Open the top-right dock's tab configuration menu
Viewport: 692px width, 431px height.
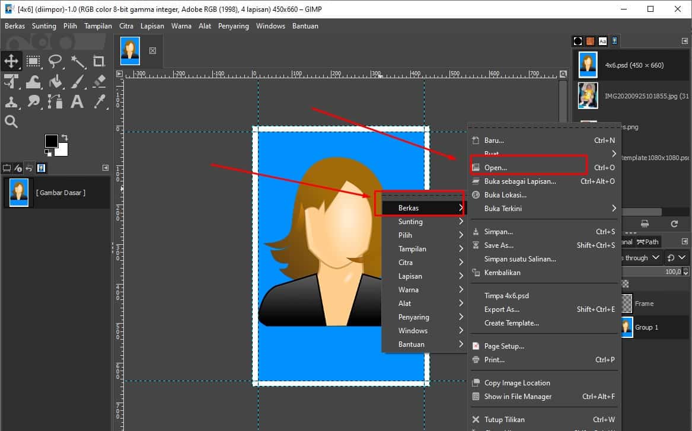(x=684, y=41)
